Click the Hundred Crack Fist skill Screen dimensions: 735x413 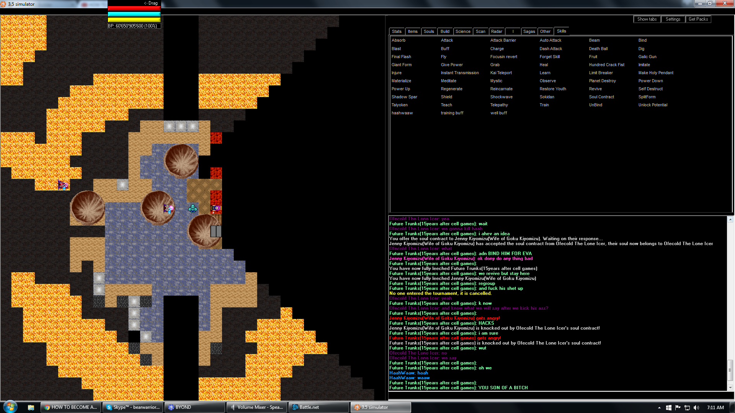606,65
